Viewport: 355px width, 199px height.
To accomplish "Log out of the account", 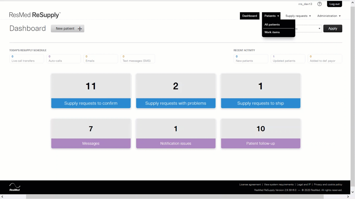I will (334, 4).
